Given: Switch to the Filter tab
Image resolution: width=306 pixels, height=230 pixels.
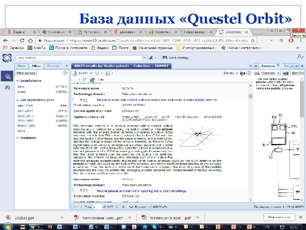Looking at the screenshot, I should (36, 66).
